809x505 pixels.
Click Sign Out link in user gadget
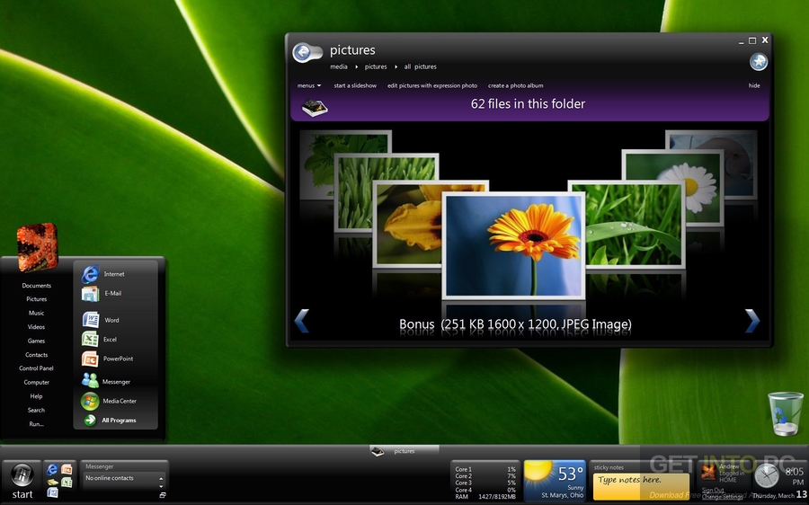pos(713,490)
